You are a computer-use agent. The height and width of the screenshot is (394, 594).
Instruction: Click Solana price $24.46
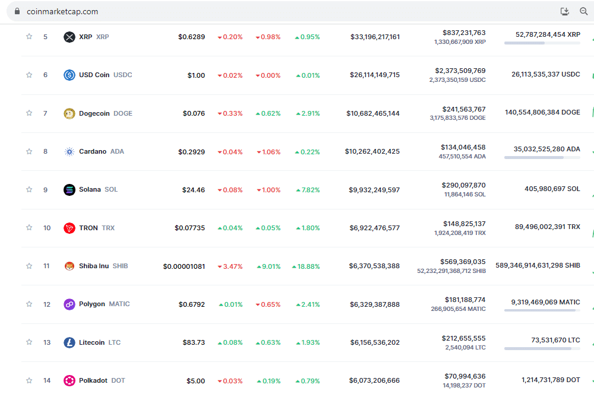194,190
